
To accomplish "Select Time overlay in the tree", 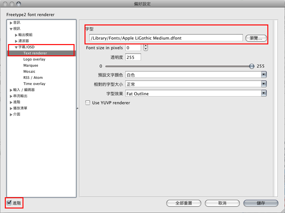I will (34, 84).
